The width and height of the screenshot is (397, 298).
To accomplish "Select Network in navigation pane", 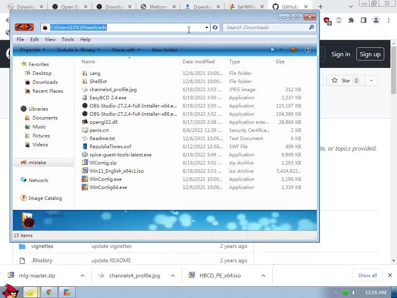I will coord(38,180).
